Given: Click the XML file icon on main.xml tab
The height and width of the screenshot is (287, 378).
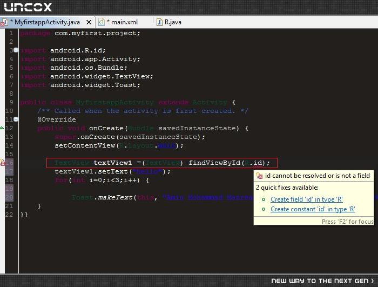Looking at the screenshot, I should [102, 22].
